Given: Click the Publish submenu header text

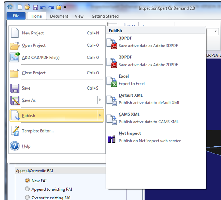Looking at the screenshot, I should [115, 31].
